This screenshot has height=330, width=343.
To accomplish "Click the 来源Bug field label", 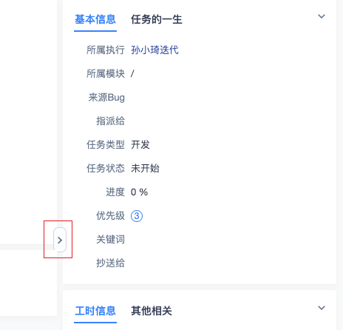I will [106, 98].
